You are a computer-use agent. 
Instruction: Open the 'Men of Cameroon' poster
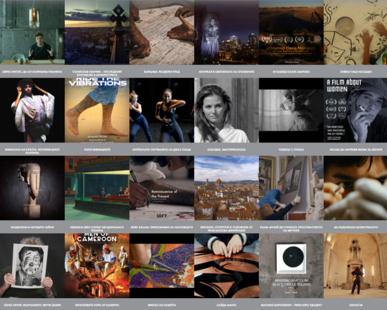point(96,265)
